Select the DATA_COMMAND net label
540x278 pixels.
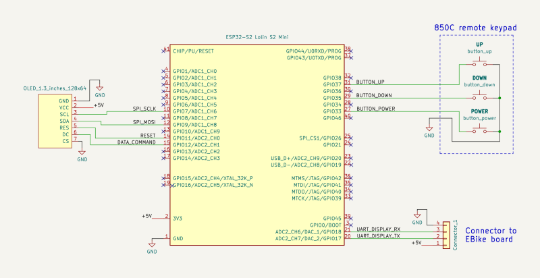(136, 142)
